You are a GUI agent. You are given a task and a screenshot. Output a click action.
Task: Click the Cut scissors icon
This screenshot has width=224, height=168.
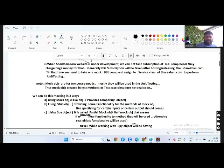coord(15,36)
